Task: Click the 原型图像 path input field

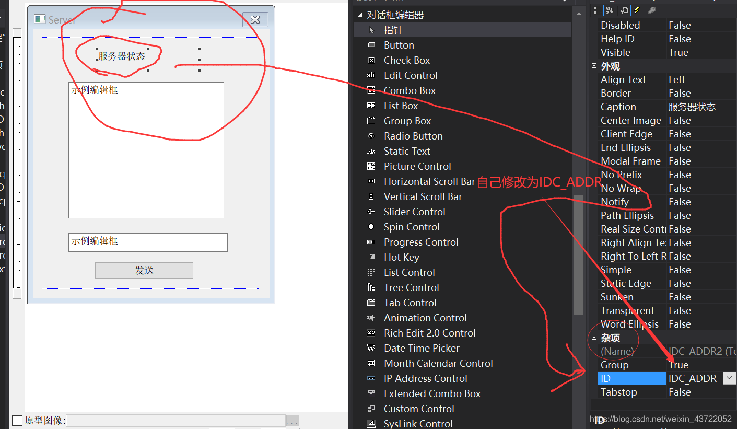Action: coord(176,421)
